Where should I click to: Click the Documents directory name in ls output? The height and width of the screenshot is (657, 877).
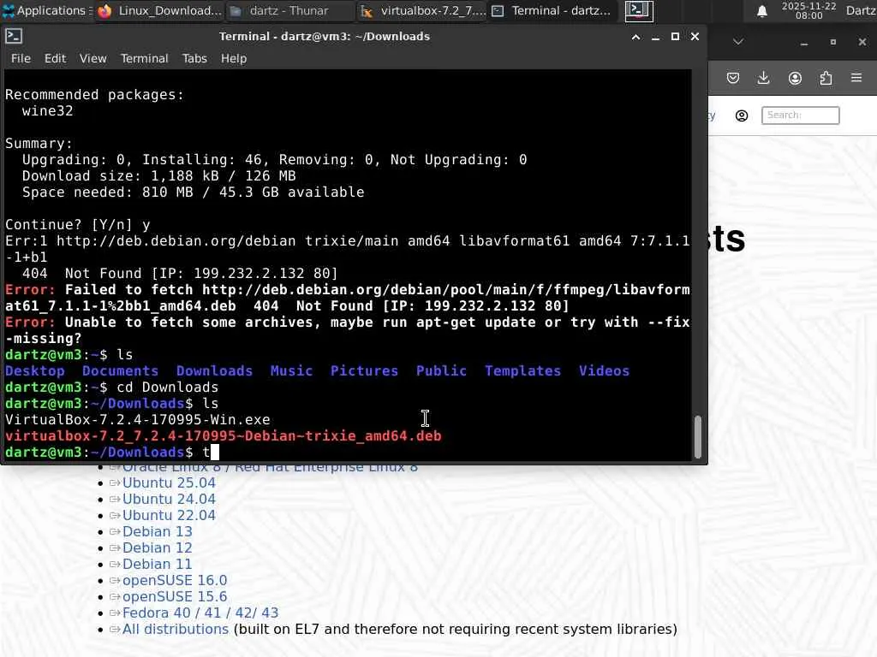click(120, 371)
